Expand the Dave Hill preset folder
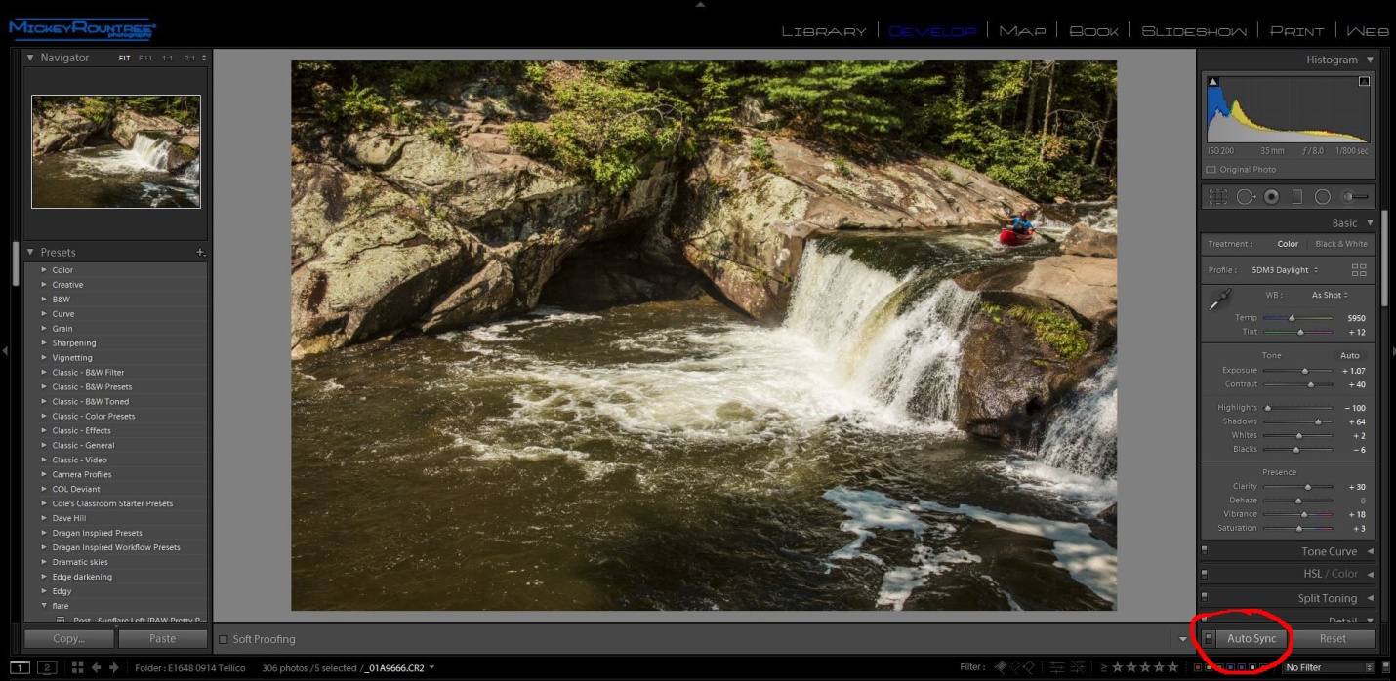1396x681 pixels. [x=44, y=518]
